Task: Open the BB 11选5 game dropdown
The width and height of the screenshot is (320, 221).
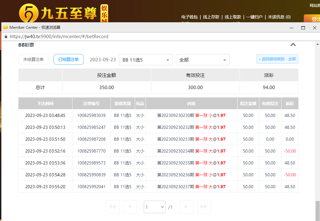Action: 146,60
